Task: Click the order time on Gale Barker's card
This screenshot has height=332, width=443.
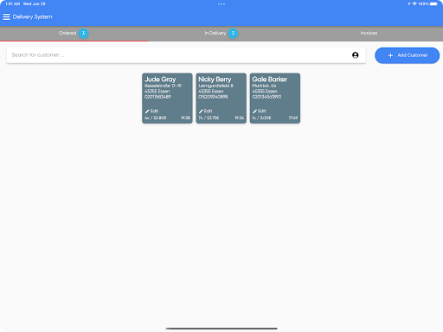Action: pyautogui.click(x=293, y=118)
